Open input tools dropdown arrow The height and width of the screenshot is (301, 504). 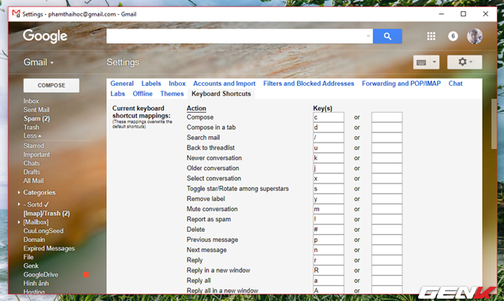pos(434,62)
